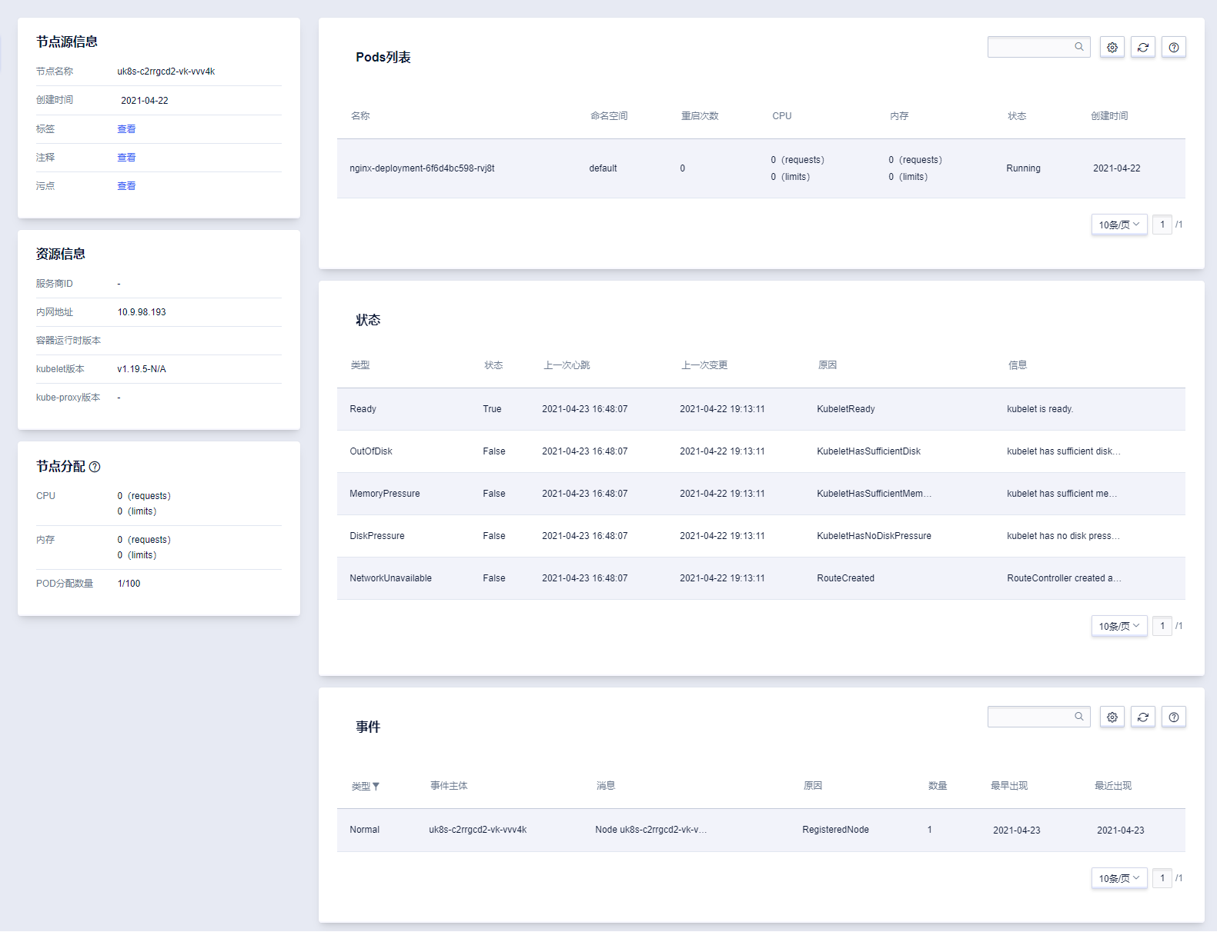The height and width of the screenshot is (932, 1217).
Task: Select the Ready condition row
Action: (x=761, y=409)
